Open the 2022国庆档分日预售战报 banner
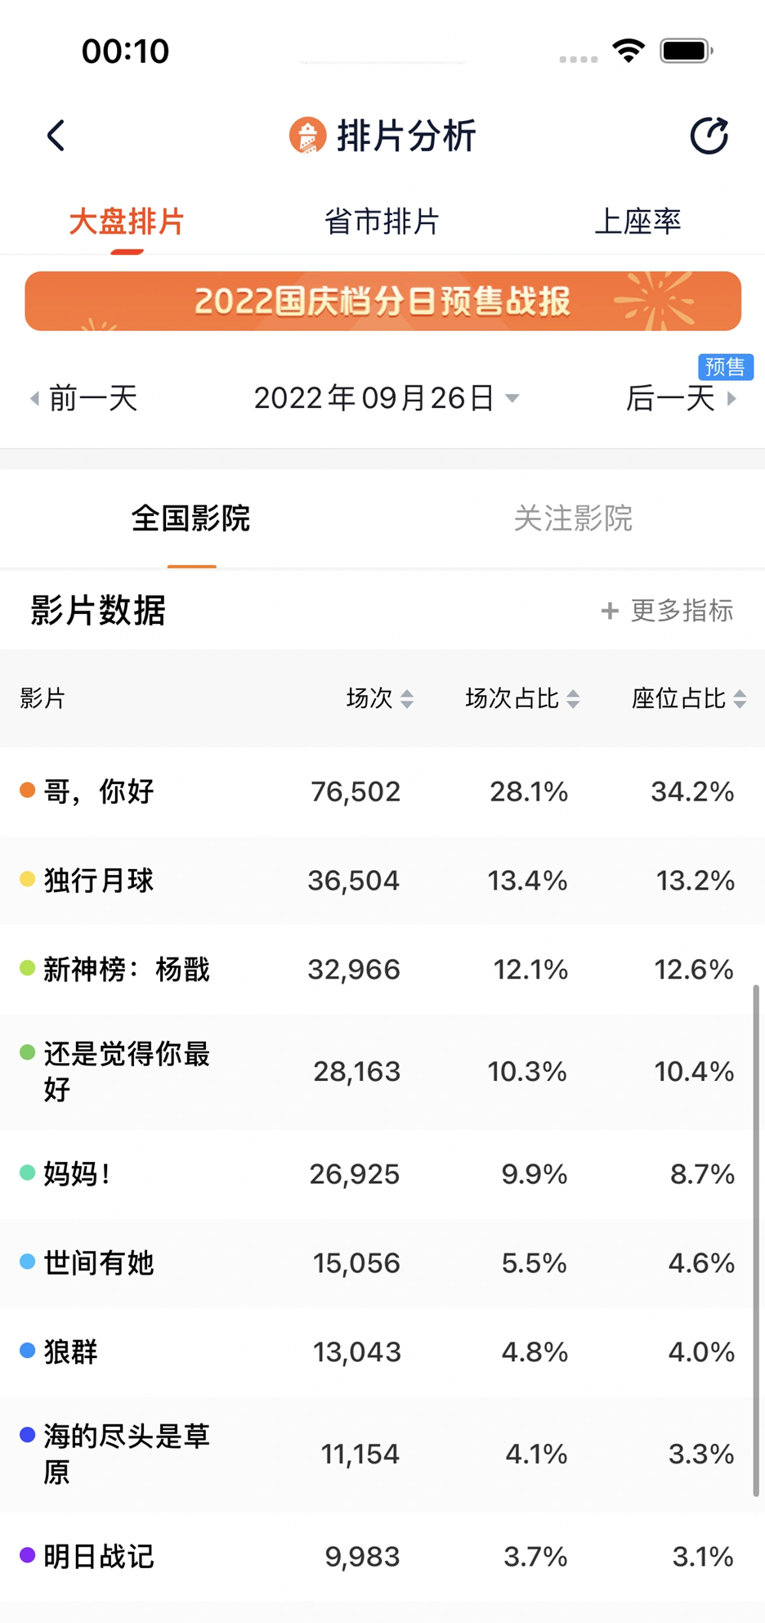The image size is (765, 1623). pyautogui.click(x=382, y=301)
